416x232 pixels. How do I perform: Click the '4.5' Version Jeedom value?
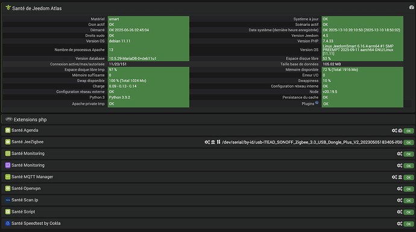click(x=326, y=35)
